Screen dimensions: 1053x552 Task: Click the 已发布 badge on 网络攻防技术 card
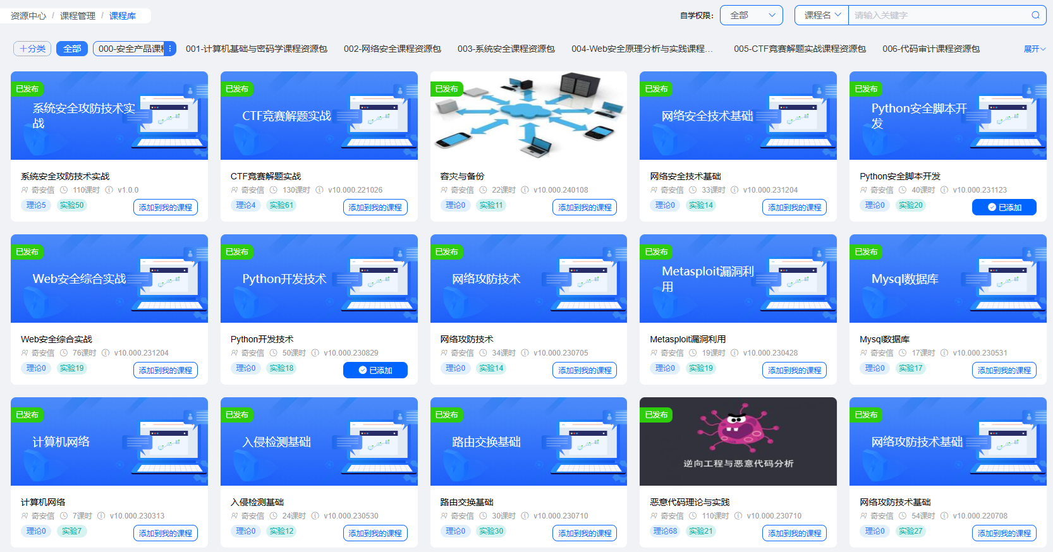pyautogui.click(x=447, y=252)
